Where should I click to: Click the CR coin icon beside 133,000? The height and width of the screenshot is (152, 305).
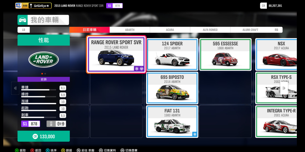tap(35, 136)
